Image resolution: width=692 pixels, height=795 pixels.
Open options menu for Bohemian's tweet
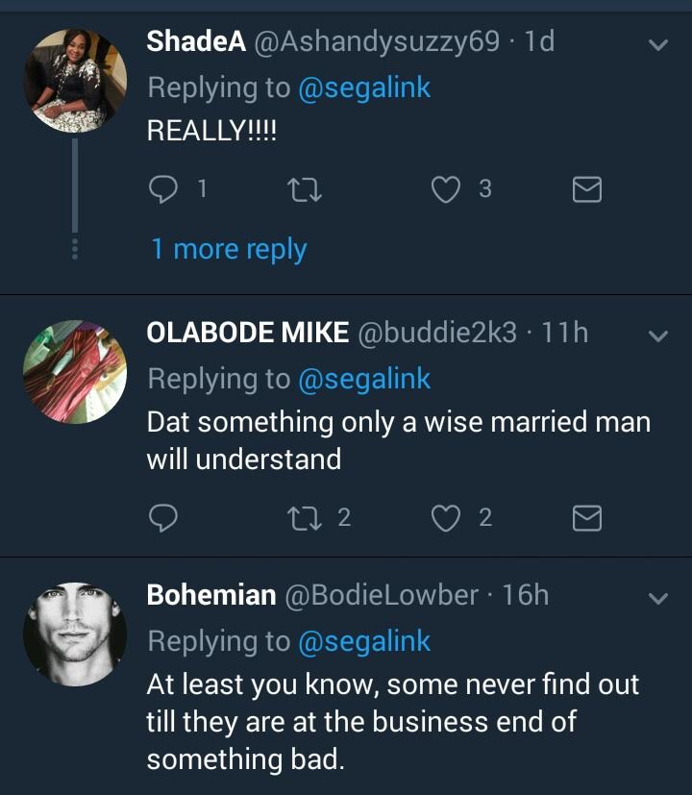tap(658, 599)
